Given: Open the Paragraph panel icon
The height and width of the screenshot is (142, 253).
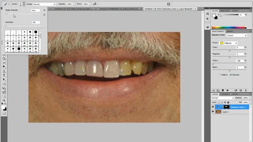Looking at the screenshot, I should pyautogui.click(x=208, y=19).
